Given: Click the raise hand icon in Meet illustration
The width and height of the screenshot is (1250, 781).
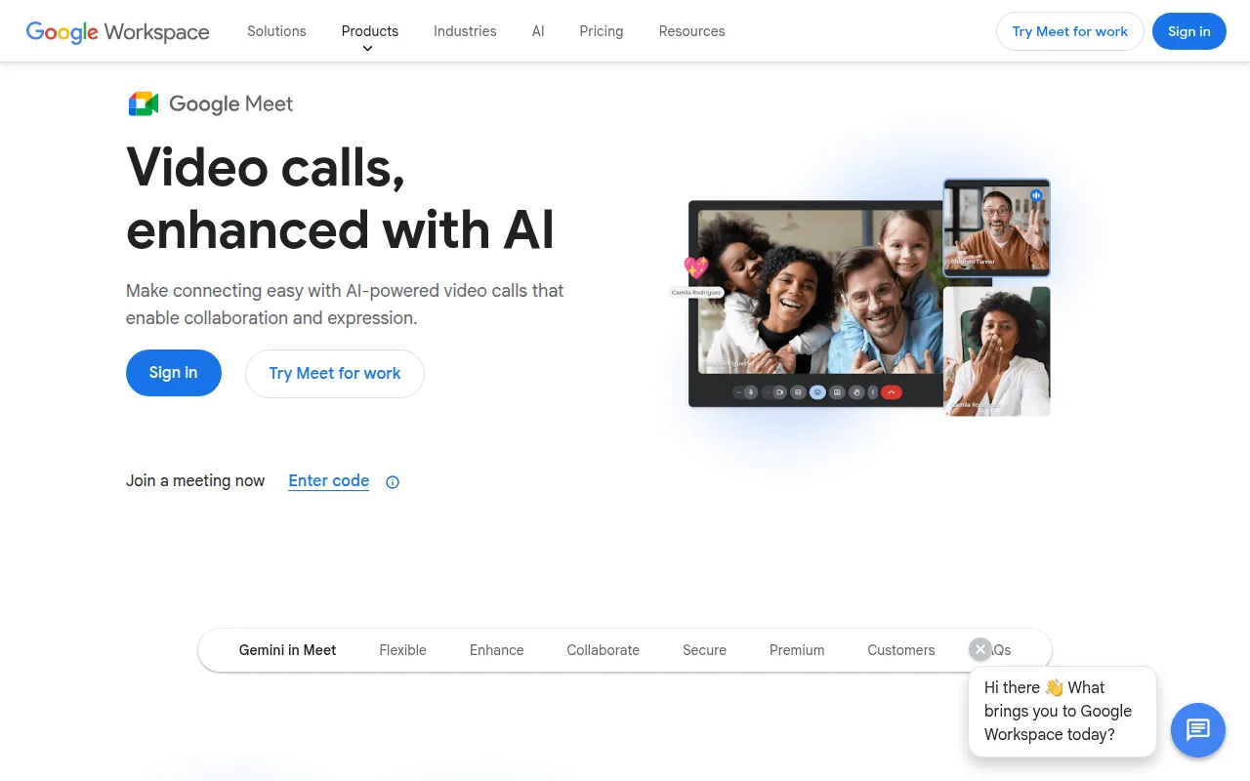Looking at the screenshot, I should (x=856, y=392).
